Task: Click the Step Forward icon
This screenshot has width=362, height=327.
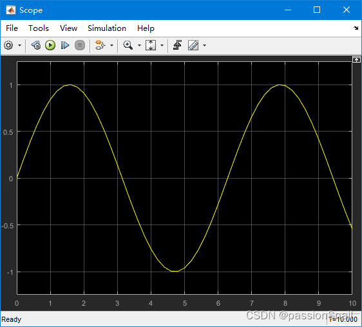Action: click(65, 45)
